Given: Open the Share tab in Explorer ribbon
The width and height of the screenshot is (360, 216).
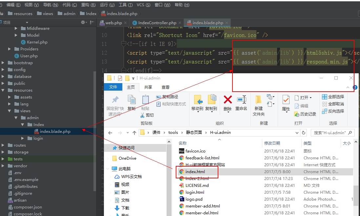Looking at the screenshot, I should [148, 87].
